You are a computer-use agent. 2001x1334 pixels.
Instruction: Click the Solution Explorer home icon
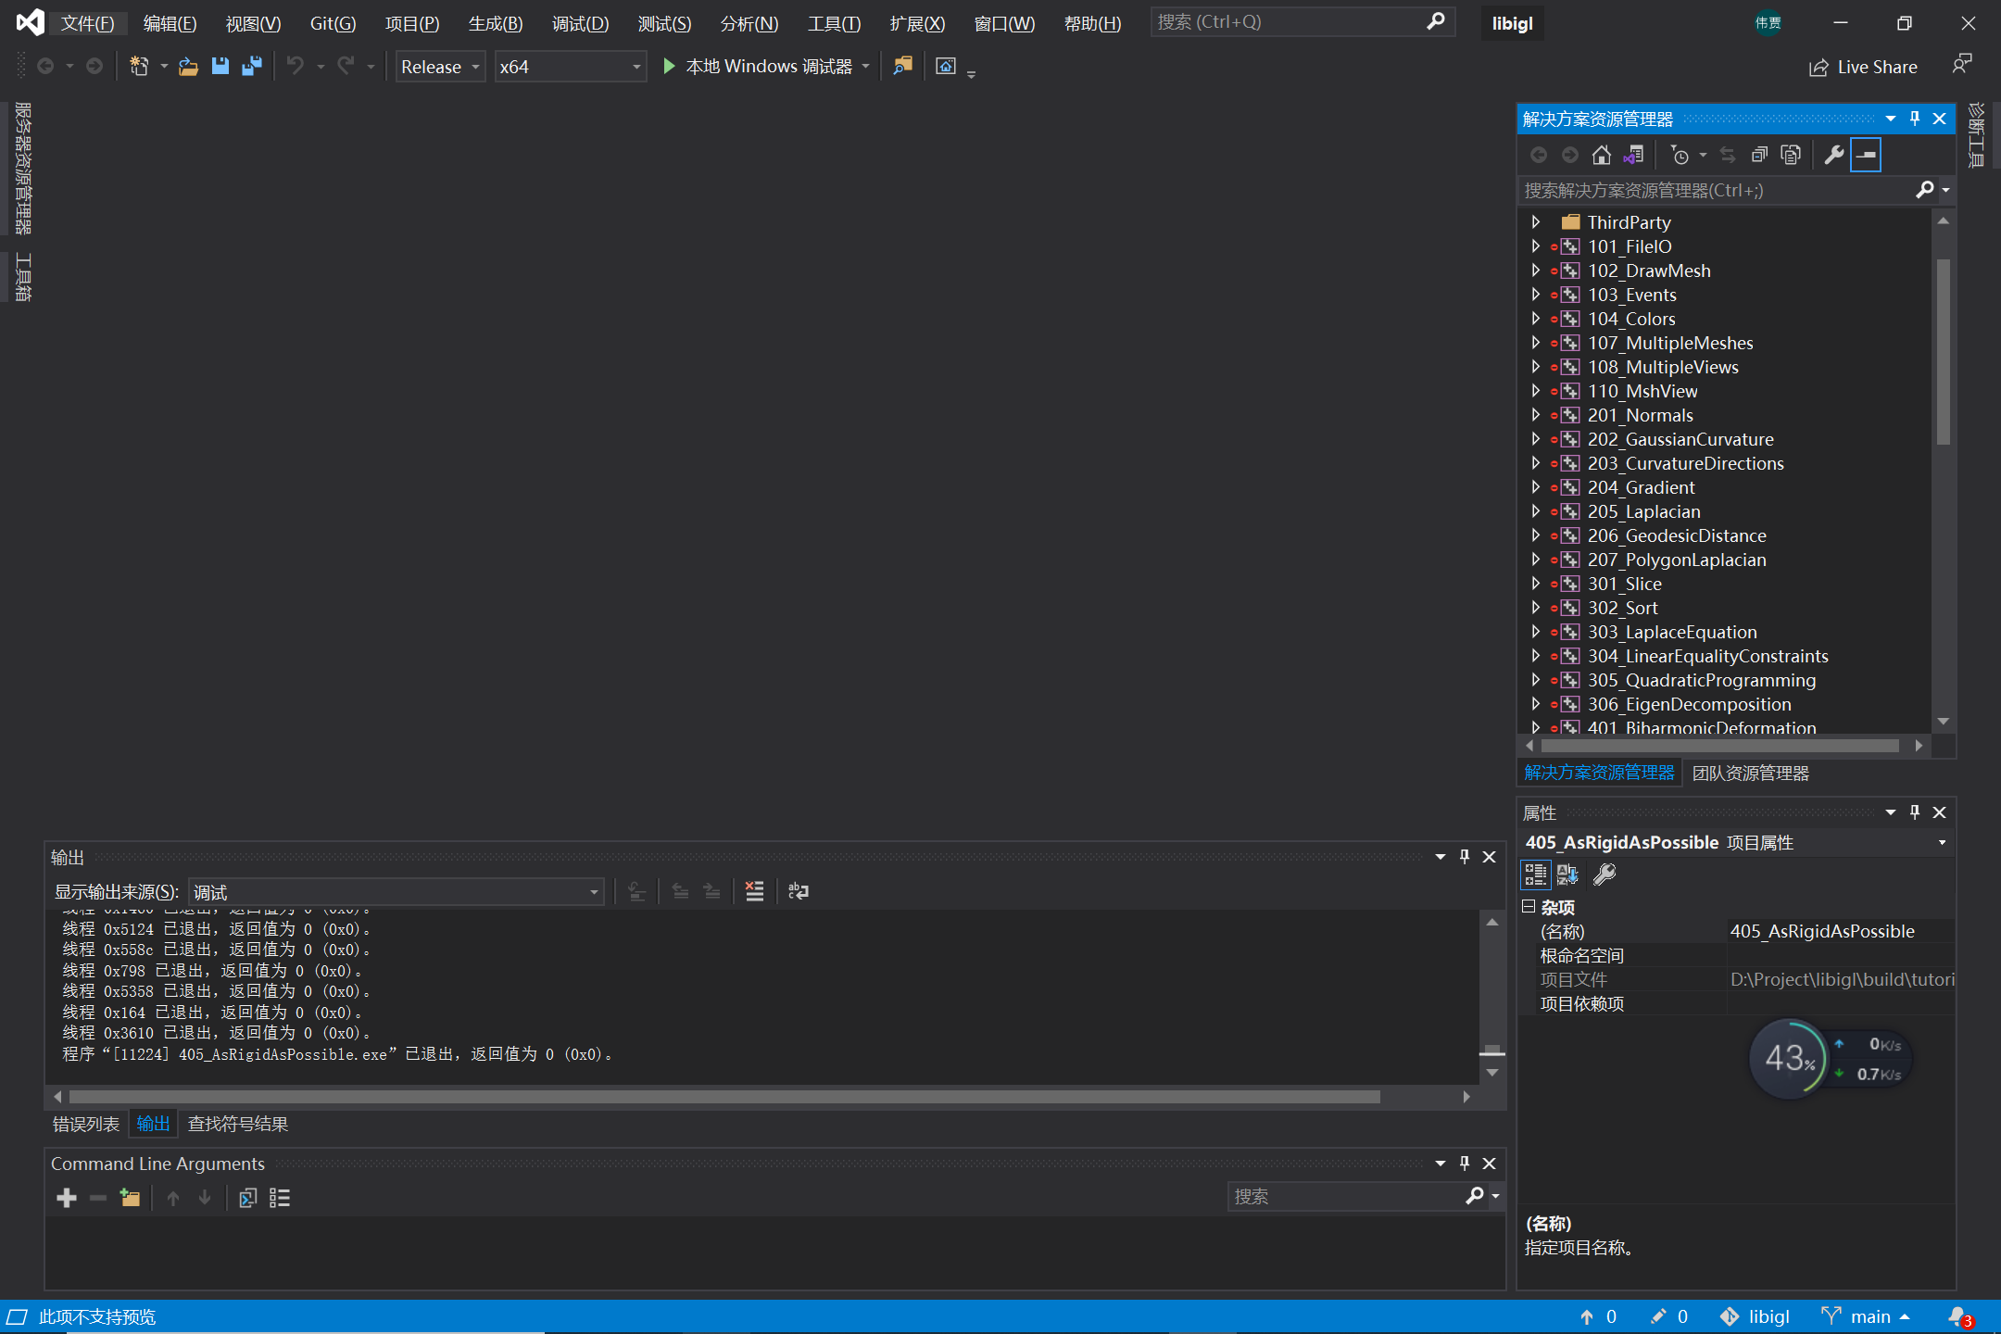(1601, 155)
